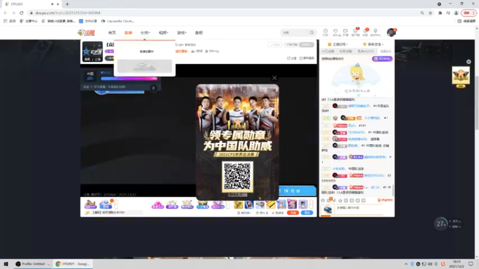Click the rocket gift icon
The width and height of the screenshot is (479, 269).
[249, 204]
